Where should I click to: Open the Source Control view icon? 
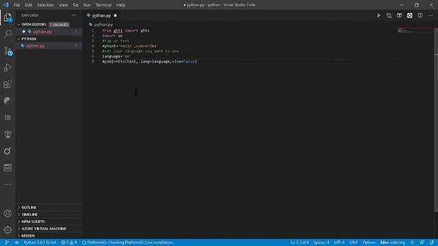pos(8,51)
